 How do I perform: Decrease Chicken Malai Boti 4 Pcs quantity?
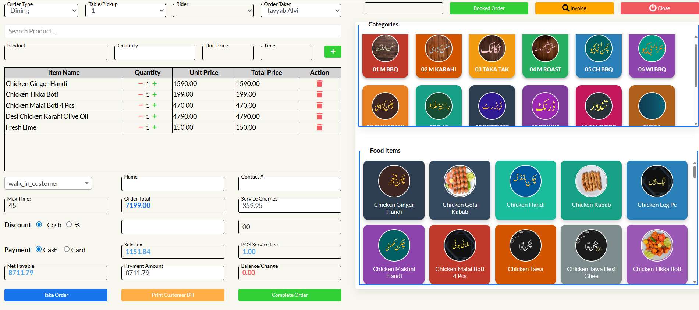141,105
